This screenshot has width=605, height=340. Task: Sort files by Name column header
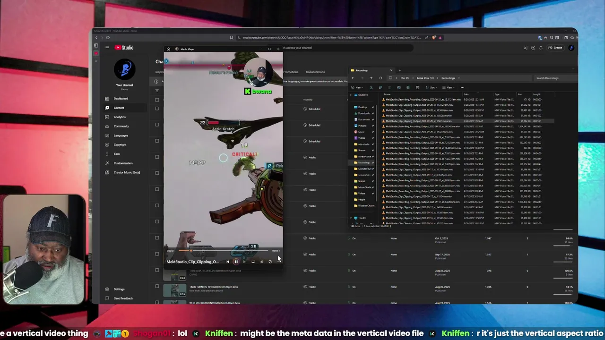pos(387,94)
